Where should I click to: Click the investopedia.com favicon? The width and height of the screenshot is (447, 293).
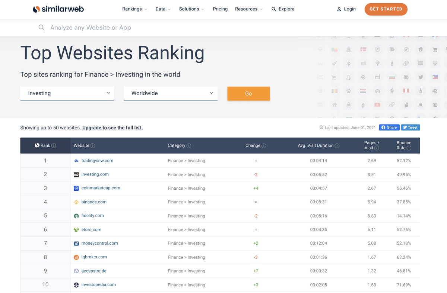(76, 285)
